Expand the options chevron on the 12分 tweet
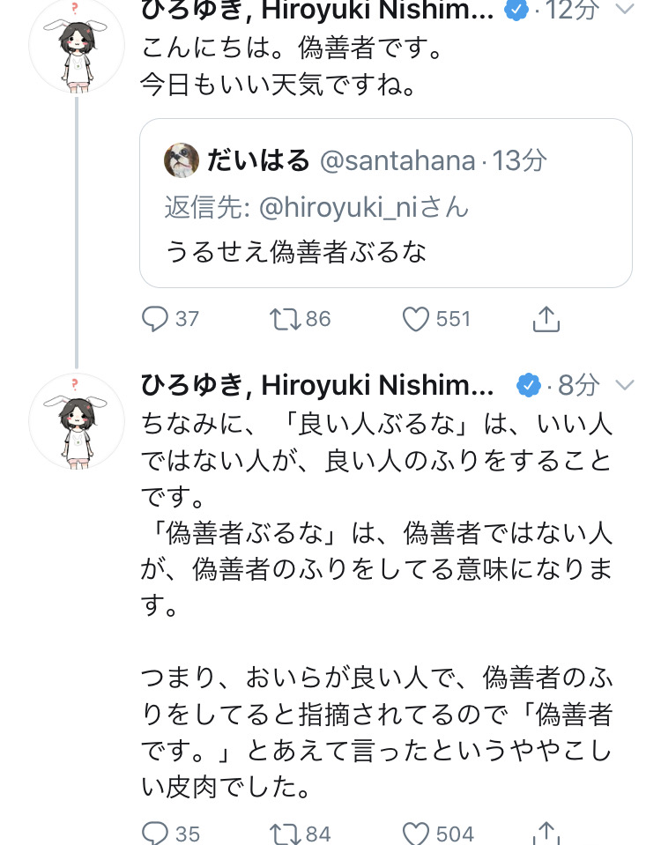The height and width of the screenshot is (845, 661). coord(624,11)
